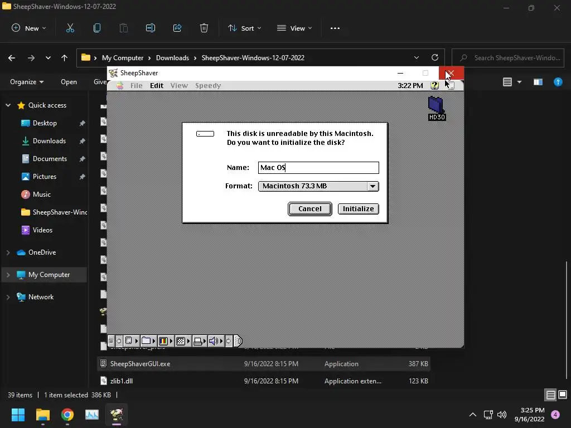The width and height of the screenshot is (571, 428).
Task: Open the volume icon in system tray
Action: [502, 415]
